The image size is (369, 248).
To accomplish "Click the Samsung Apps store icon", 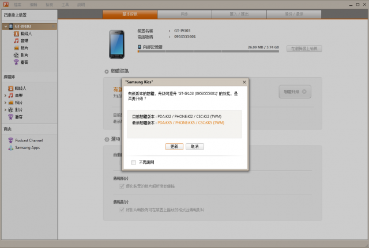I will [x=10, y=148].
